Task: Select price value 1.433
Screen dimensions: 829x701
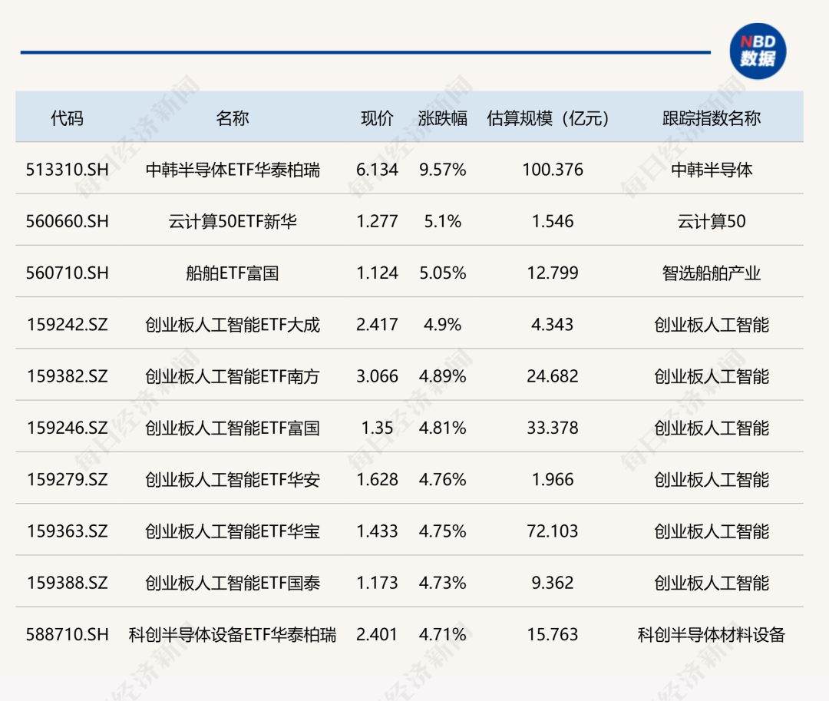Action: (x=377, y=531)
